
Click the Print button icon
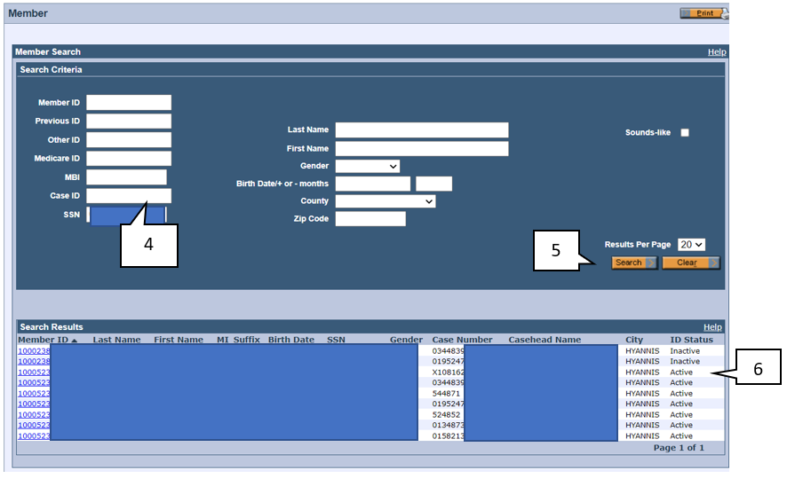[x=704, y=13]
